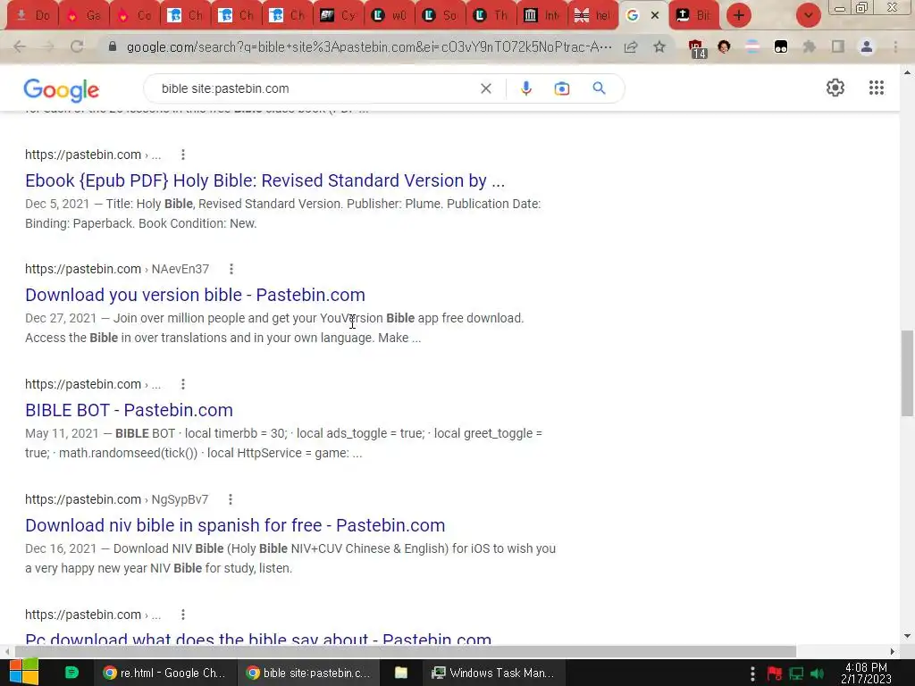915x686 pixels.
Task: View site info via the lock icon
Action: 113,46
